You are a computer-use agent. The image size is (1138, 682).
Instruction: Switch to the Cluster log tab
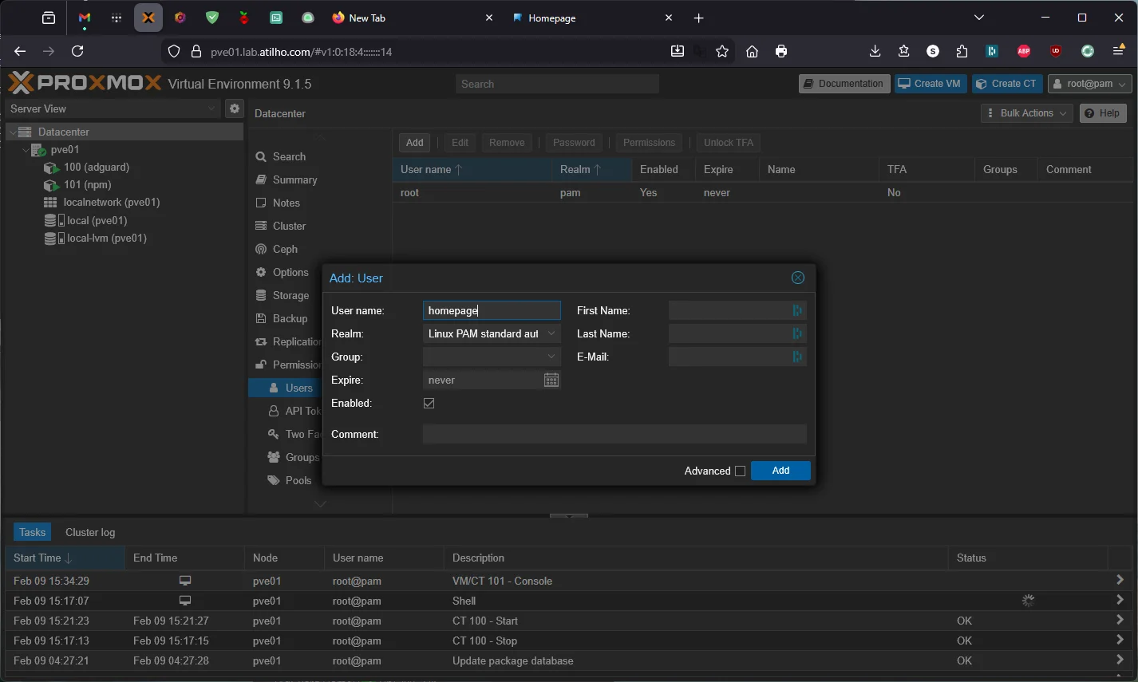(x=89, y=532)
